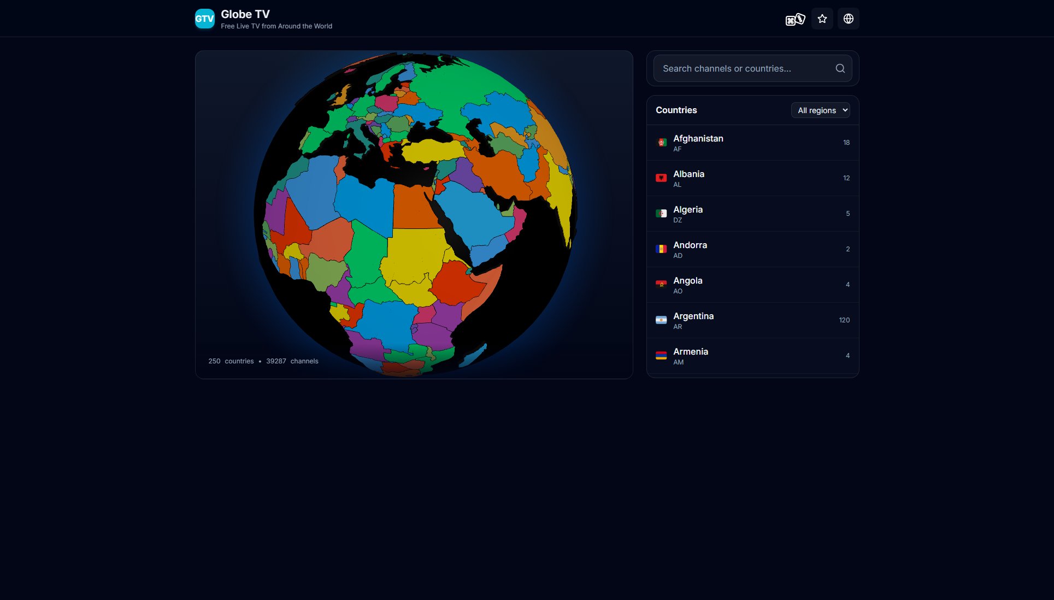Click the Algeria flag icon
The height and width of the screenshot is (600, 1054).
[x=661, y=214]
